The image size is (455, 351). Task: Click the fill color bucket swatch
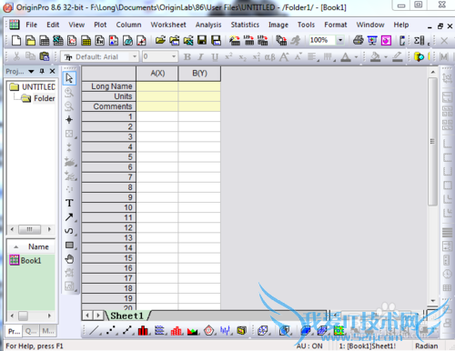tap(375, 57)
